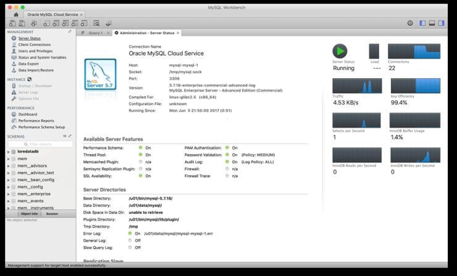Click the Dashboard sidebar icon
This screenshot has height=276, width=457.
(x=14, y=115)
